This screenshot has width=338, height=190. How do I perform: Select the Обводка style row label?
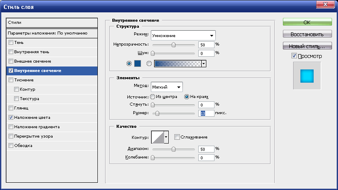pos(23,146)
